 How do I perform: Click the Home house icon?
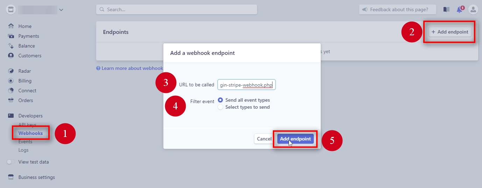(x=11, y=26)
